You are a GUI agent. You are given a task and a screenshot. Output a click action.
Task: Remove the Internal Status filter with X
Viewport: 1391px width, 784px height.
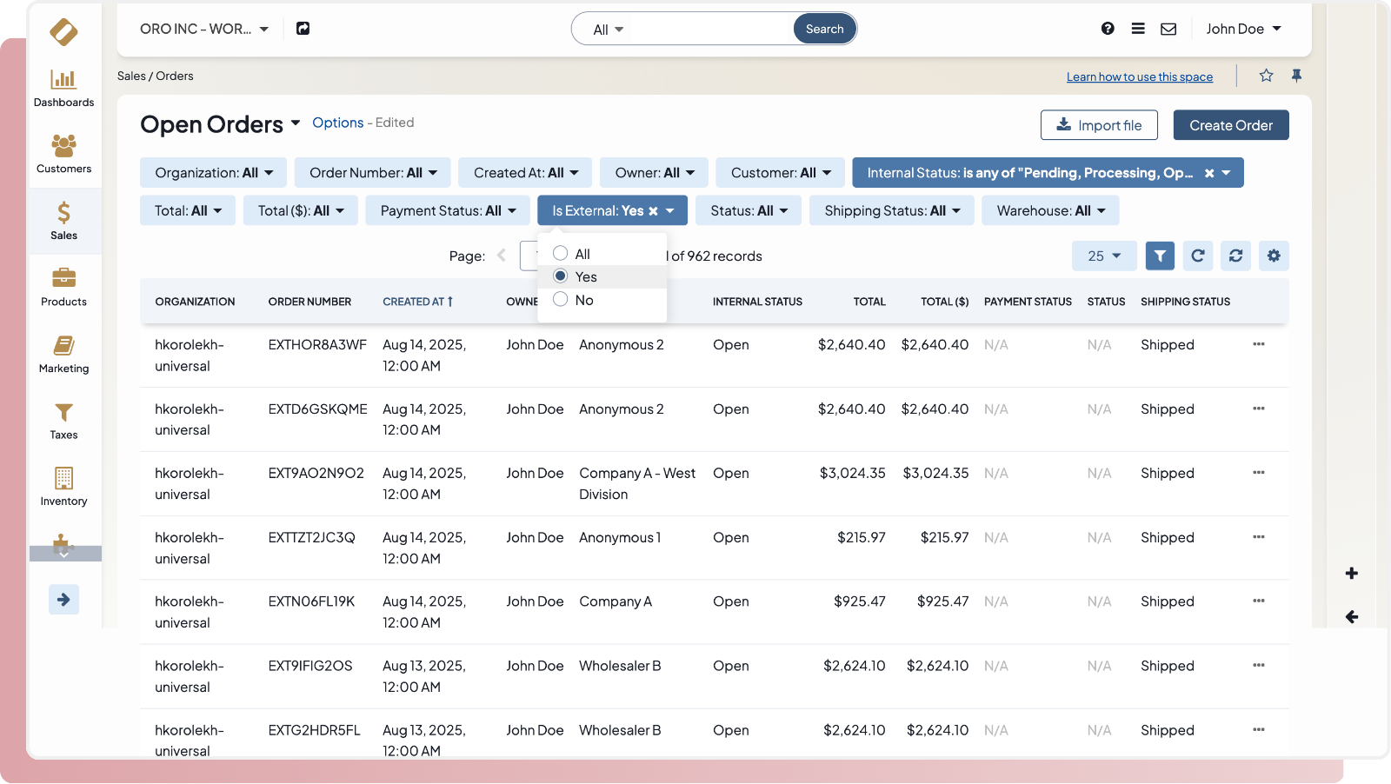[1208, 173]
